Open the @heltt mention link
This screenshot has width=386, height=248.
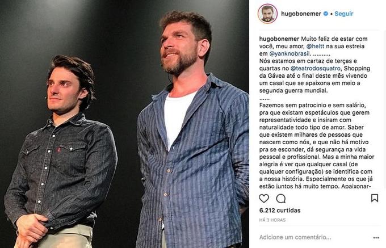pos(315,47)
